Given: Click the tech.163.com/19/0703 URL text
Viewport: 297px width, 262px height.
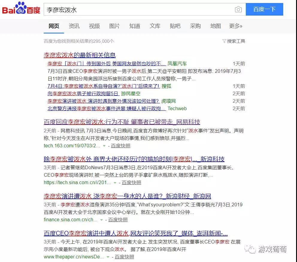Looking at the screenshot, I should 72,146.
